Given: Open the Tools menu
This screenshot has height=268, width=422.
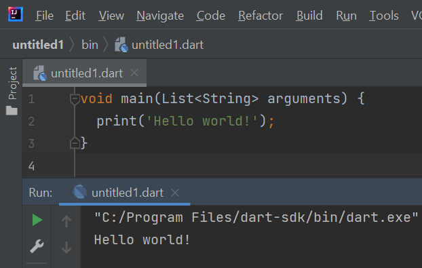Looking at the screenshot, I should click(384, 16).
